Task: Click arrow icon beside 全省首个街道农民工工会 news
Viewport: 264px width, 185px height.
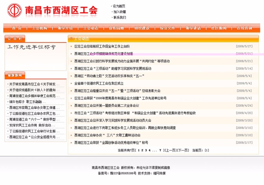Action: 71,83
